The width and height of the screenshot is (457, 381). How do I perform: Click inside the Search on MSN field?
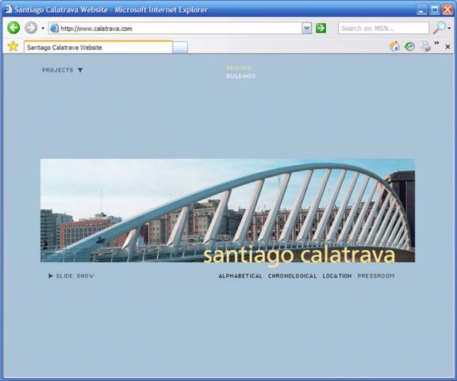point(383,29)
